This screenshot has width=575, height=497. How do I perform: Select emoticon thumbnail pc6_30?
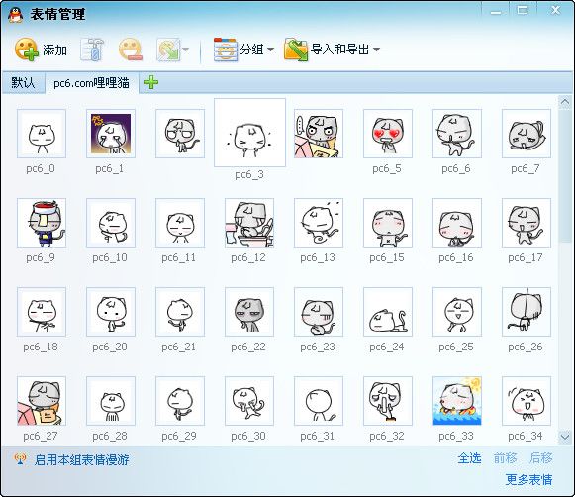pyautogui.click(x=249, y=401)
